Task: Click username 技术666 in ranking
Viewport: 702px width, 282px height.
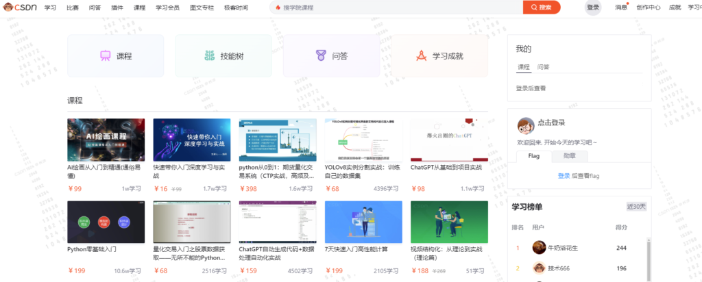Action: 559,268
